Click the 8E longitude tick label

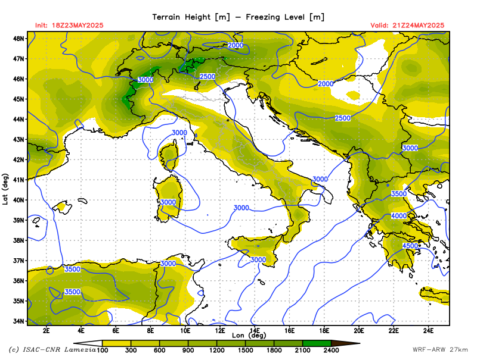coord(150,331)
